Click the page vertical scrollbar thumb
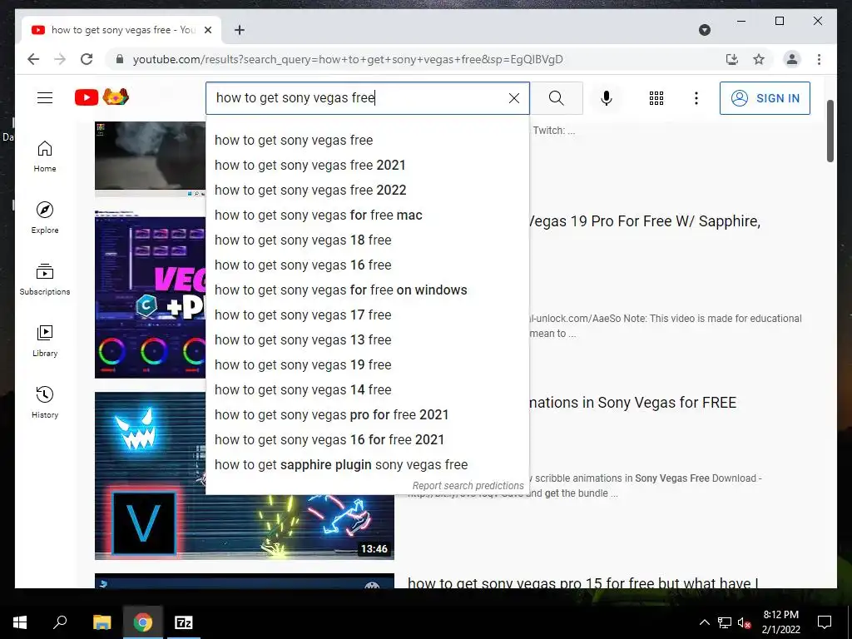Viewport: 852px width, 639px height. pos(830,131)
